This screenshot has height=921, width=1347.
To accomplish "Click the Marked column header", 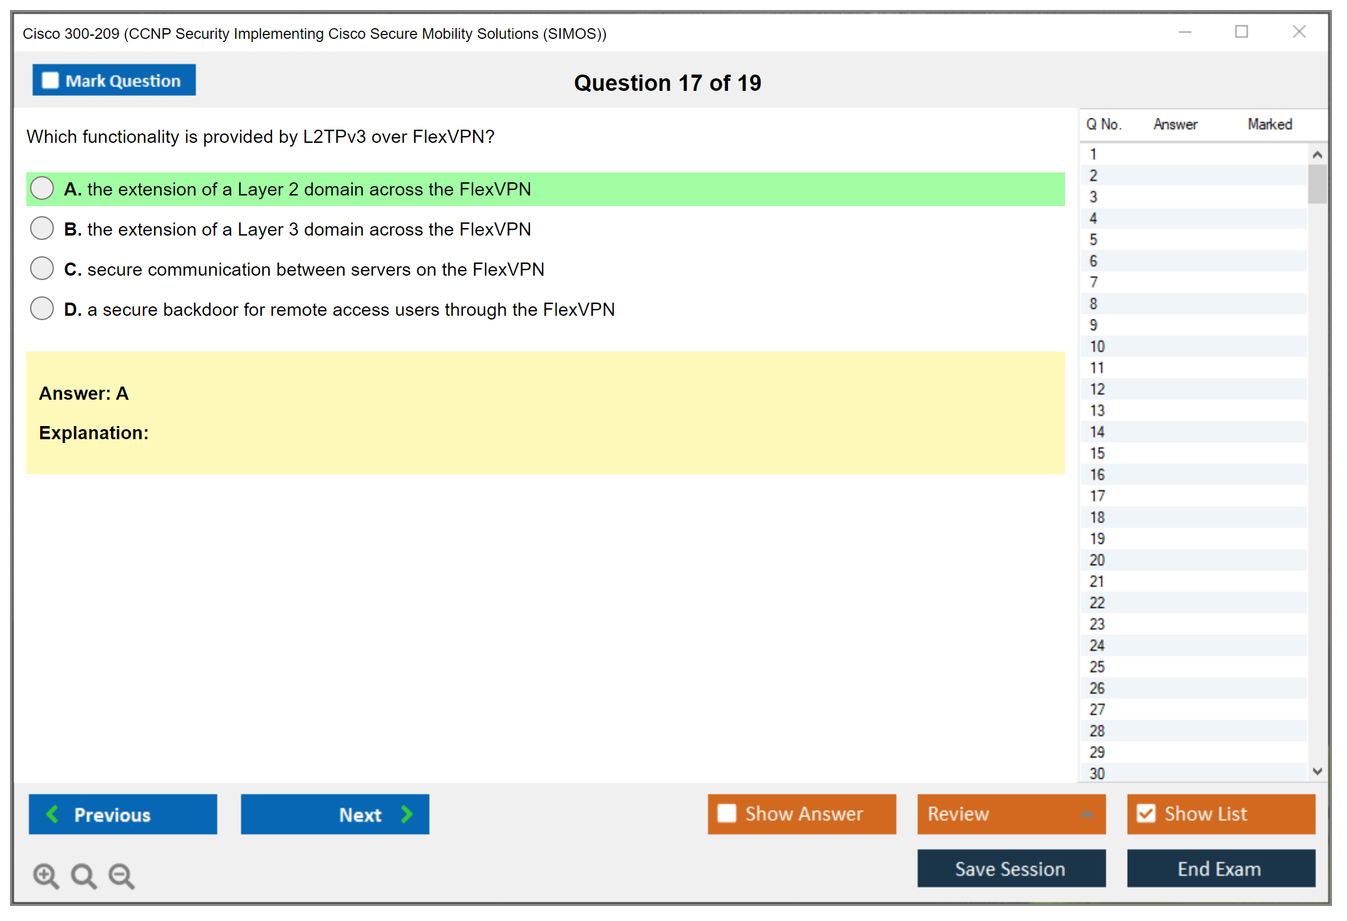I will tap(1269, 124).
